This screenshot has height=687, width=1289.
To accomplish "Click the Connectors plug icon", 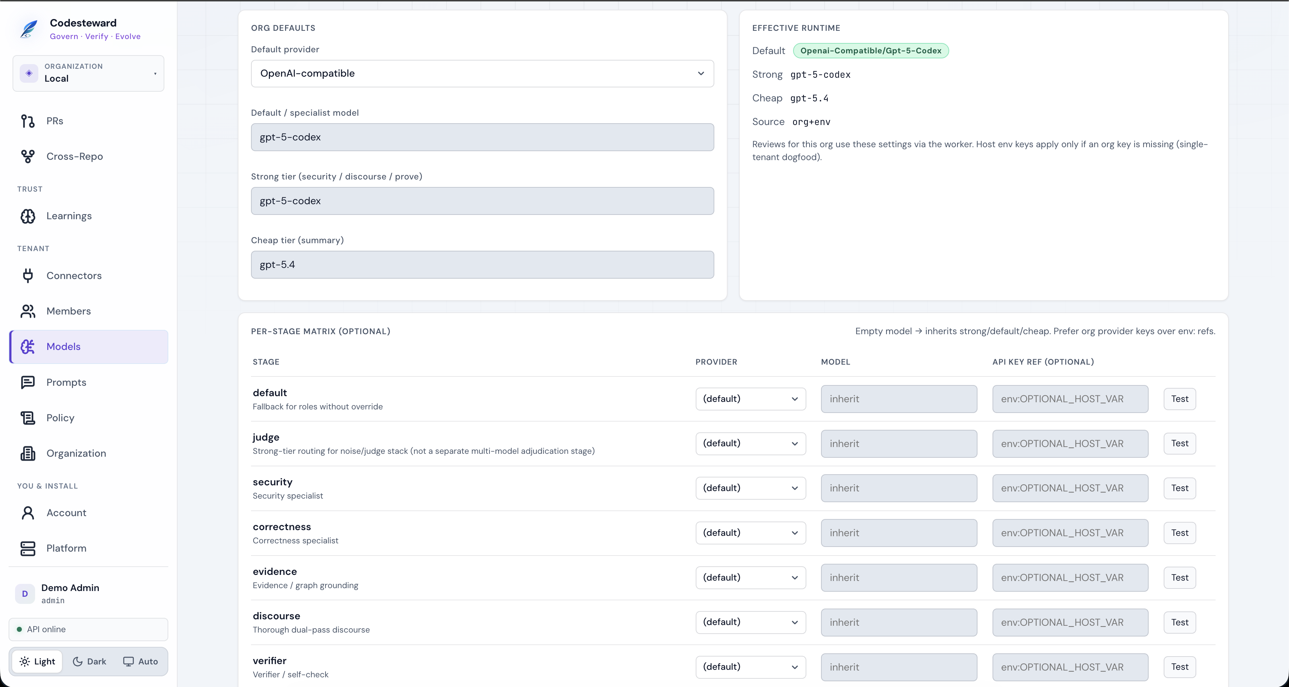I will coord(28,275).
